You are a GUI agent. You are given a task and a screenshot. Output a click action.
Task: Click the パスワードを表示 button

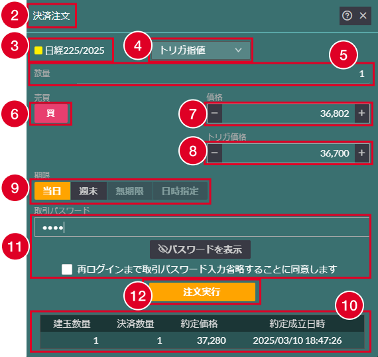[x=200, y=250]
